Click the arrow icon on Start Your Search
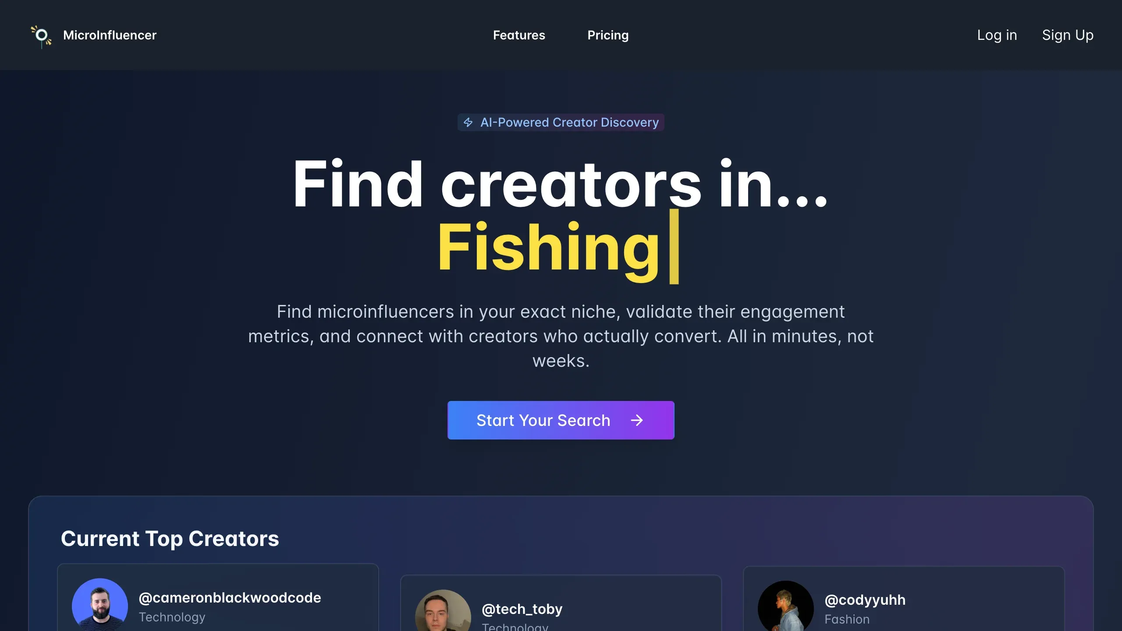The image size is (1122, 631). 637,421
